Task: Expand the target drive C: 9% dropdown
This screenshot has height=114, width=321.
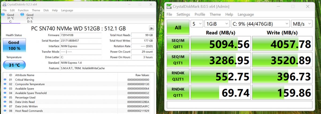Action: tap(260, 24)
